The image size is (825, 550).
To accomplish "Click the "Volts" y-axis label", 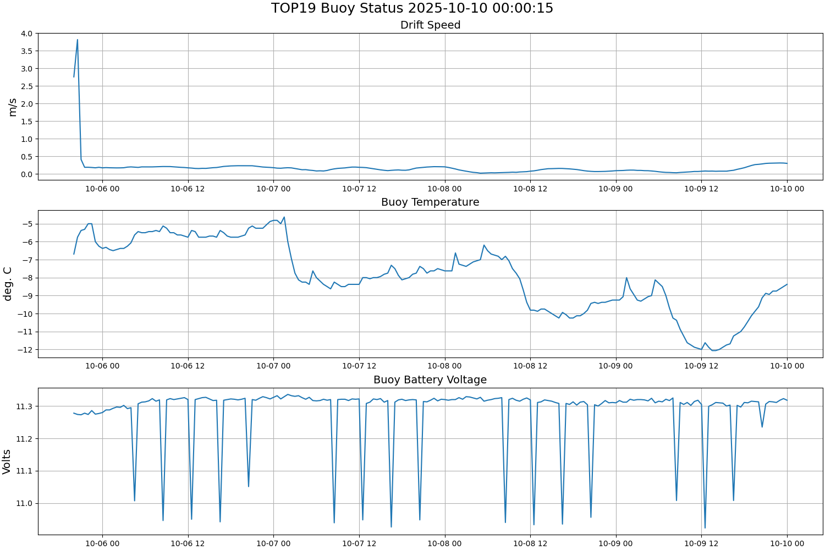I will (x=7, y=461).
